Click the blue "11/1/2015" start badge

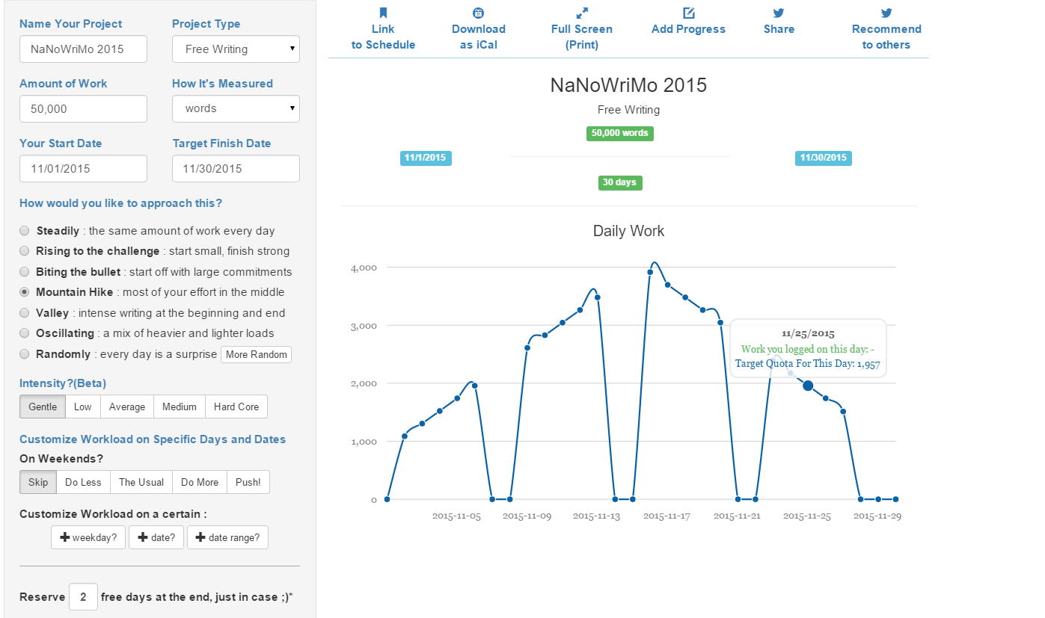[426, 158]
